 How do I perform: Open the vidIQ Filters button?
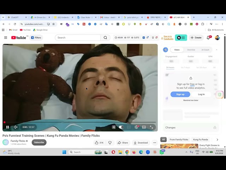(36, 38)
